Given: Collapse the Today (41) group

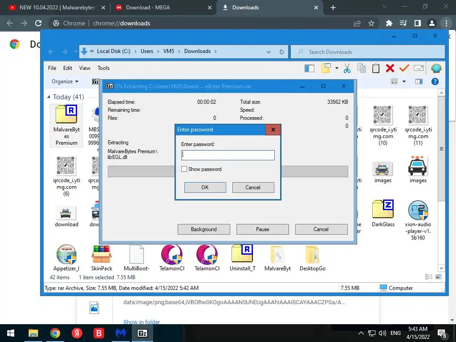Looking at the screenshot, I should pyautogui.click(x=49, y=97).
